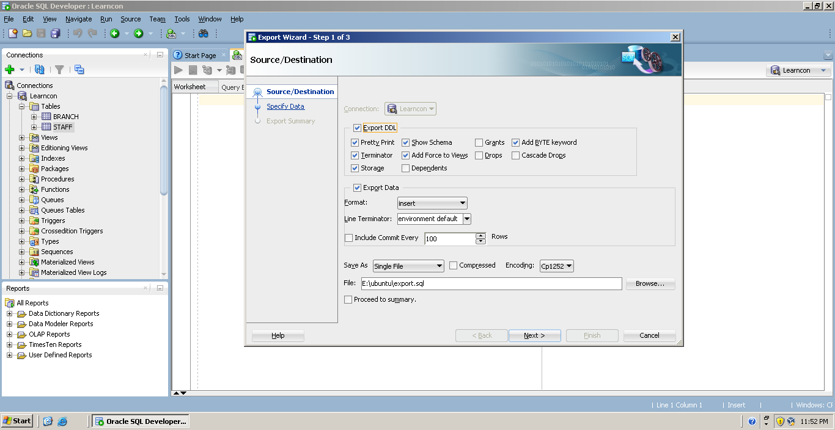Image resolution: width=835 pixels, height=430 pixels.
Task: Minimize the Connections panel
Action: (160, 54)
